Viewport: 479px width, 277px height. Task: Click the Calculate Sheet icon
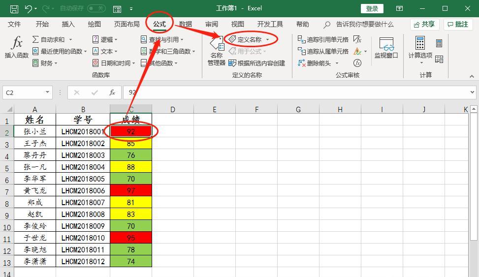pos(439,59)
